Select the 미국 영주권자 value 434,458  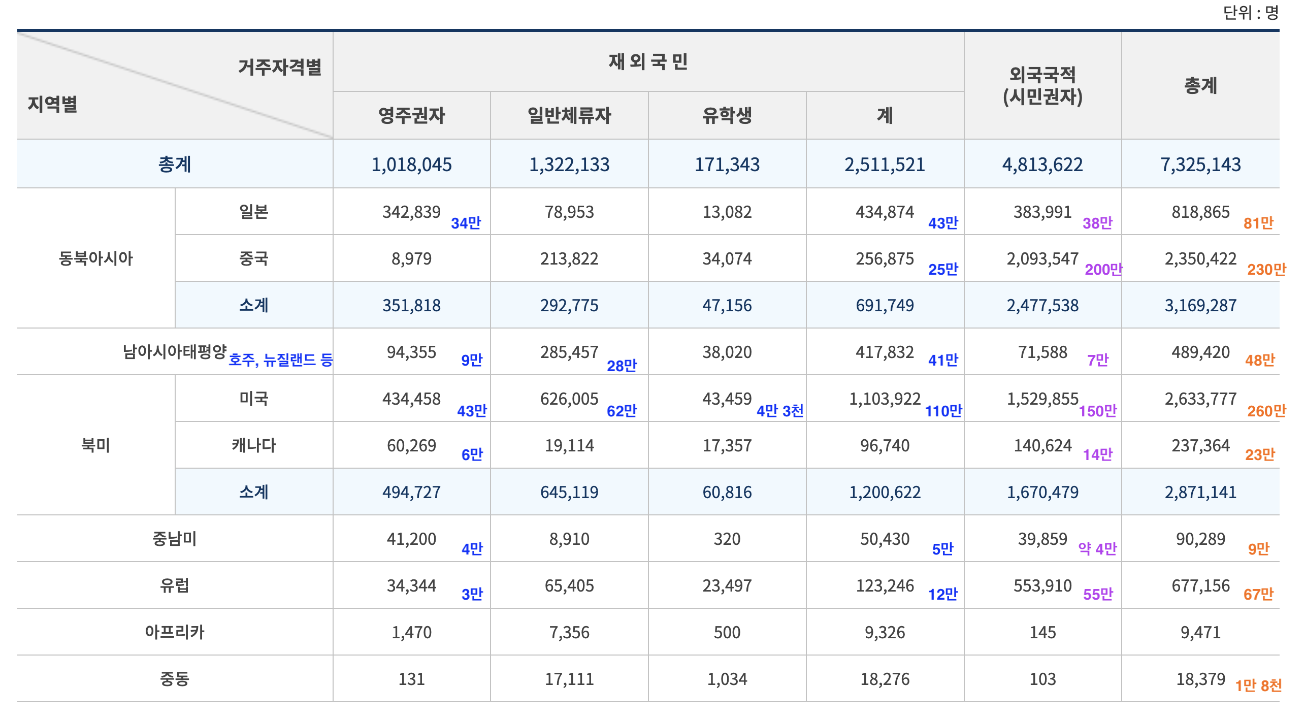[x=411, y=399]
